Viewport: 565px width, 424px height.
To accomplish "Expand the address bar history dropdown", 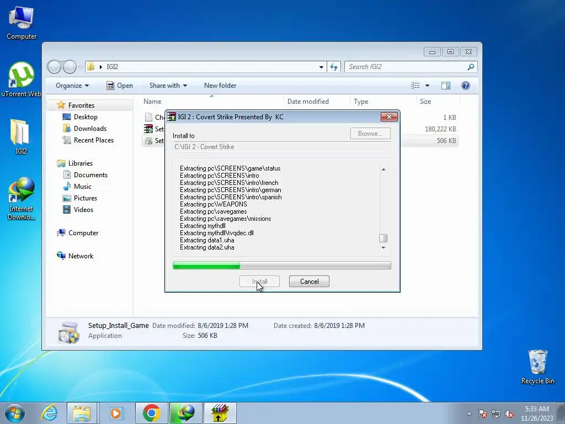I will tap(321, 67).
